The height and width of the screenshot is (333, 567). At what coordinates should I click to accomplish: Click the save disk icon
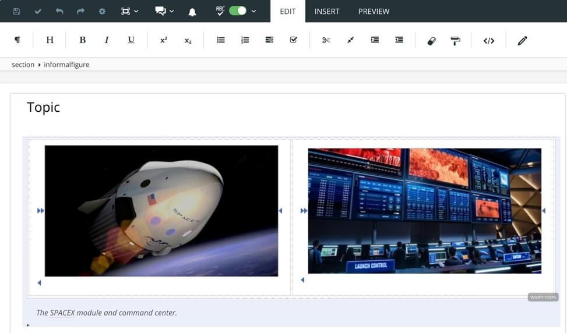tap(16, 11)
